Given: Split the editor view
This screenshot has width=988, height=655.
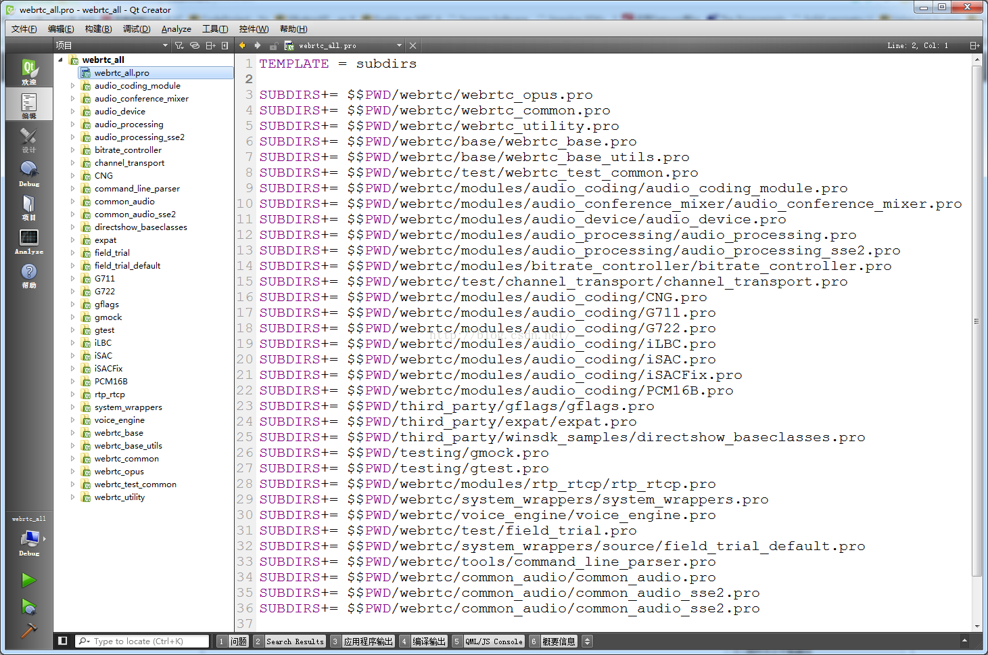Looking at the screenshot, I should pos(974,45).
